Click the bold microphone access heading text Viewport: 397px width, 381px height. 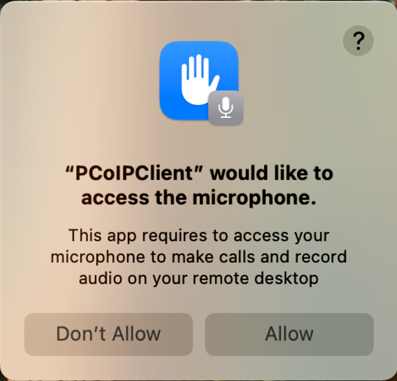(199, 186)
